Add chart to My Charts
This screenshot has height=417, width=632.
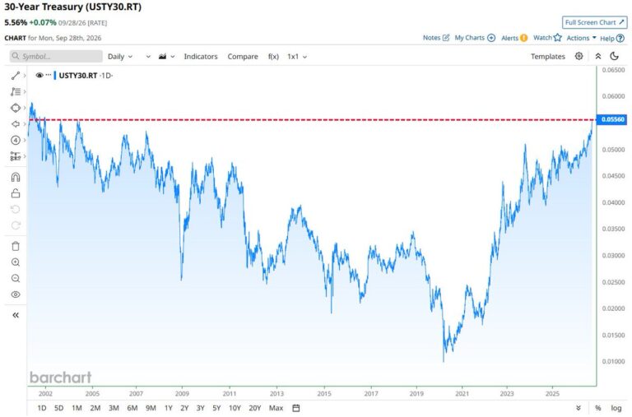click(x=475, y=38)
